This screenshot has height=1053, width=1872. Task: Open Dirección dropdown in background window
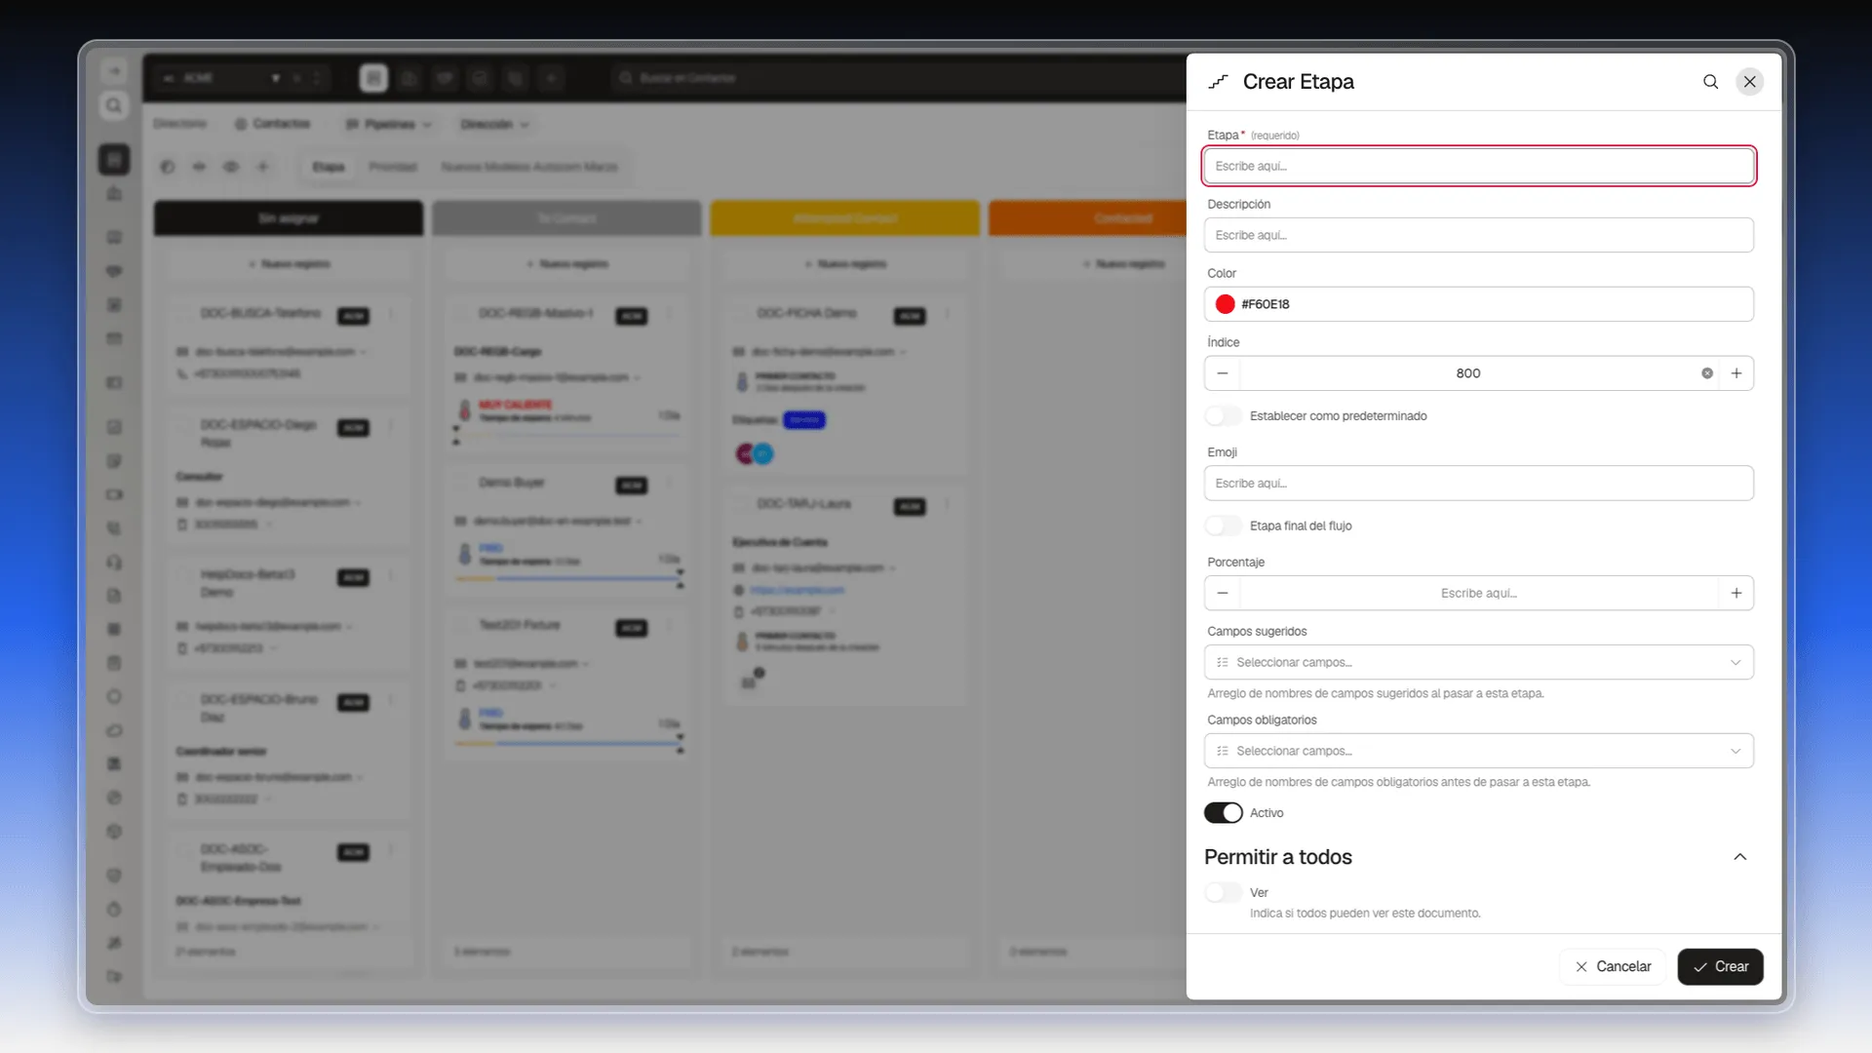[494, 125]
